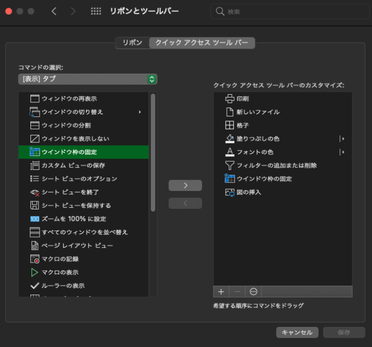Click the plus button below the toolbar list
This screenshot has height=347, width=372.
(221, 291)
